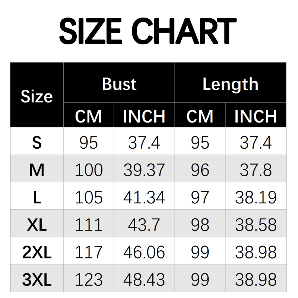This screenshot has width=298, height=298.
Task: Select the 37.8 length inch value
Action: point(256,170)
